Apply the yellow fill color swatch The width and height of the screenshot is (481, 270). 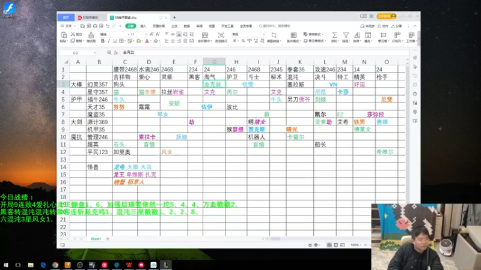pos(139,41)
